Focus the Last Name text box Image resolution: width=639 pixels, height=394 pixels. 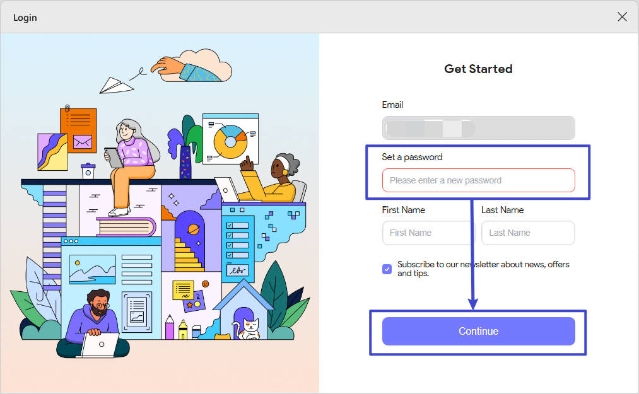(528, 233)
